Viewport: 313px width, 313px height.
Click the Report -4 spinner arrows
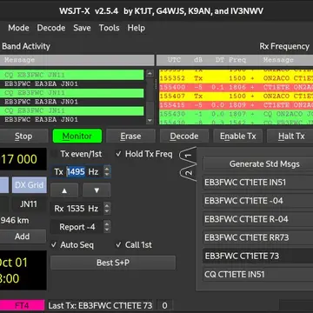click(107, 227)
